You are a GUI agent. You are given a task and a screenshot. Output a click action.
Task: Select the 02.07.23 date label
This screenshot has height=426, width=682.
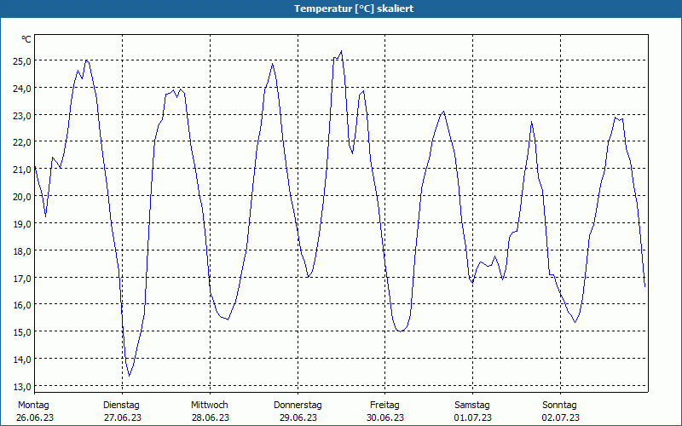click(x=560, y=417)
